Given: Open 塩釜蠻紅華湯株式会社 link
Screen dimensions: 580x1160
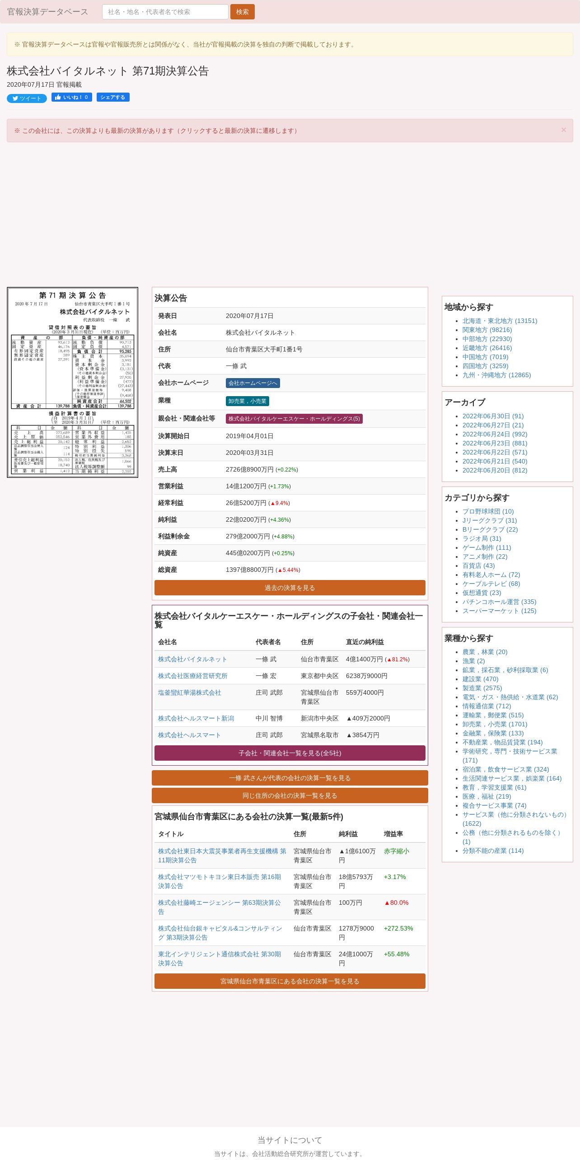Looking at the screenshot, I should coord(190,693).
